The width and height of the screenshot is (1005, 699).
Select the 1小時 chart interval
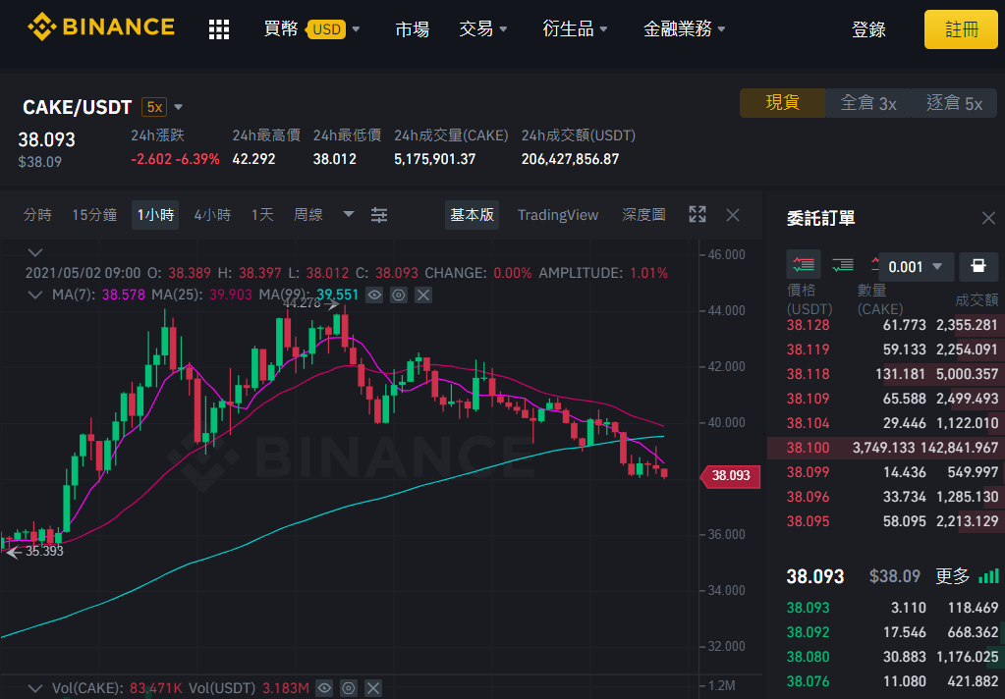155,215
